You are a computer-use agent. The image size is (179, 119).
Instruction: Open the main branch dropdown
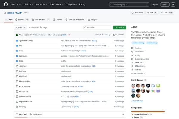click(20, 28)
